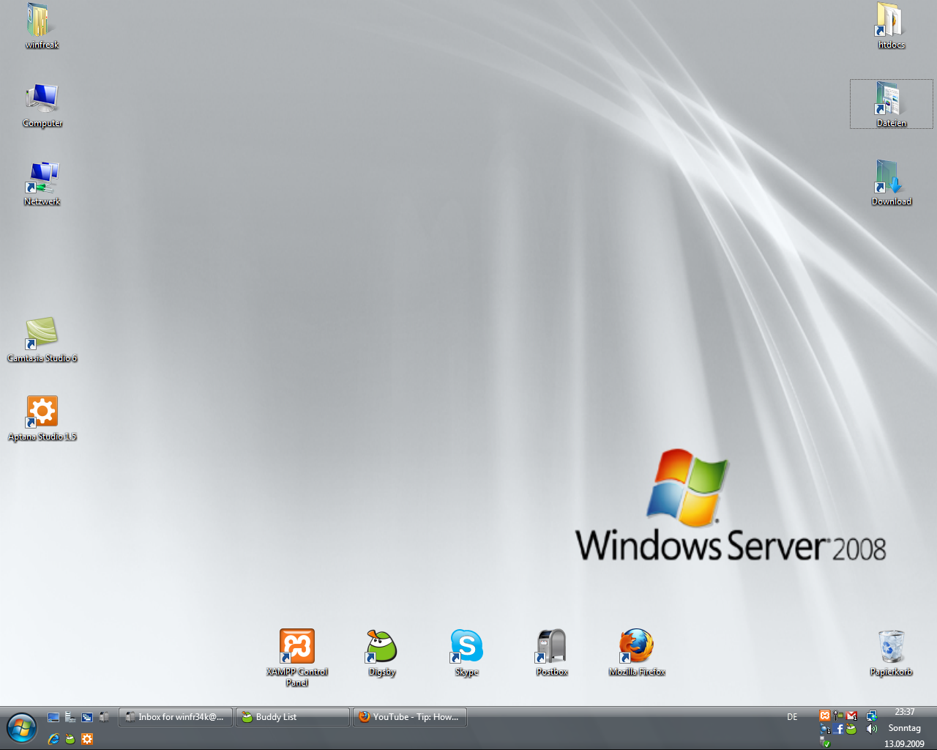Switch to the Buddy List taskbar button

pyautogui.click(x=293, y=717)
